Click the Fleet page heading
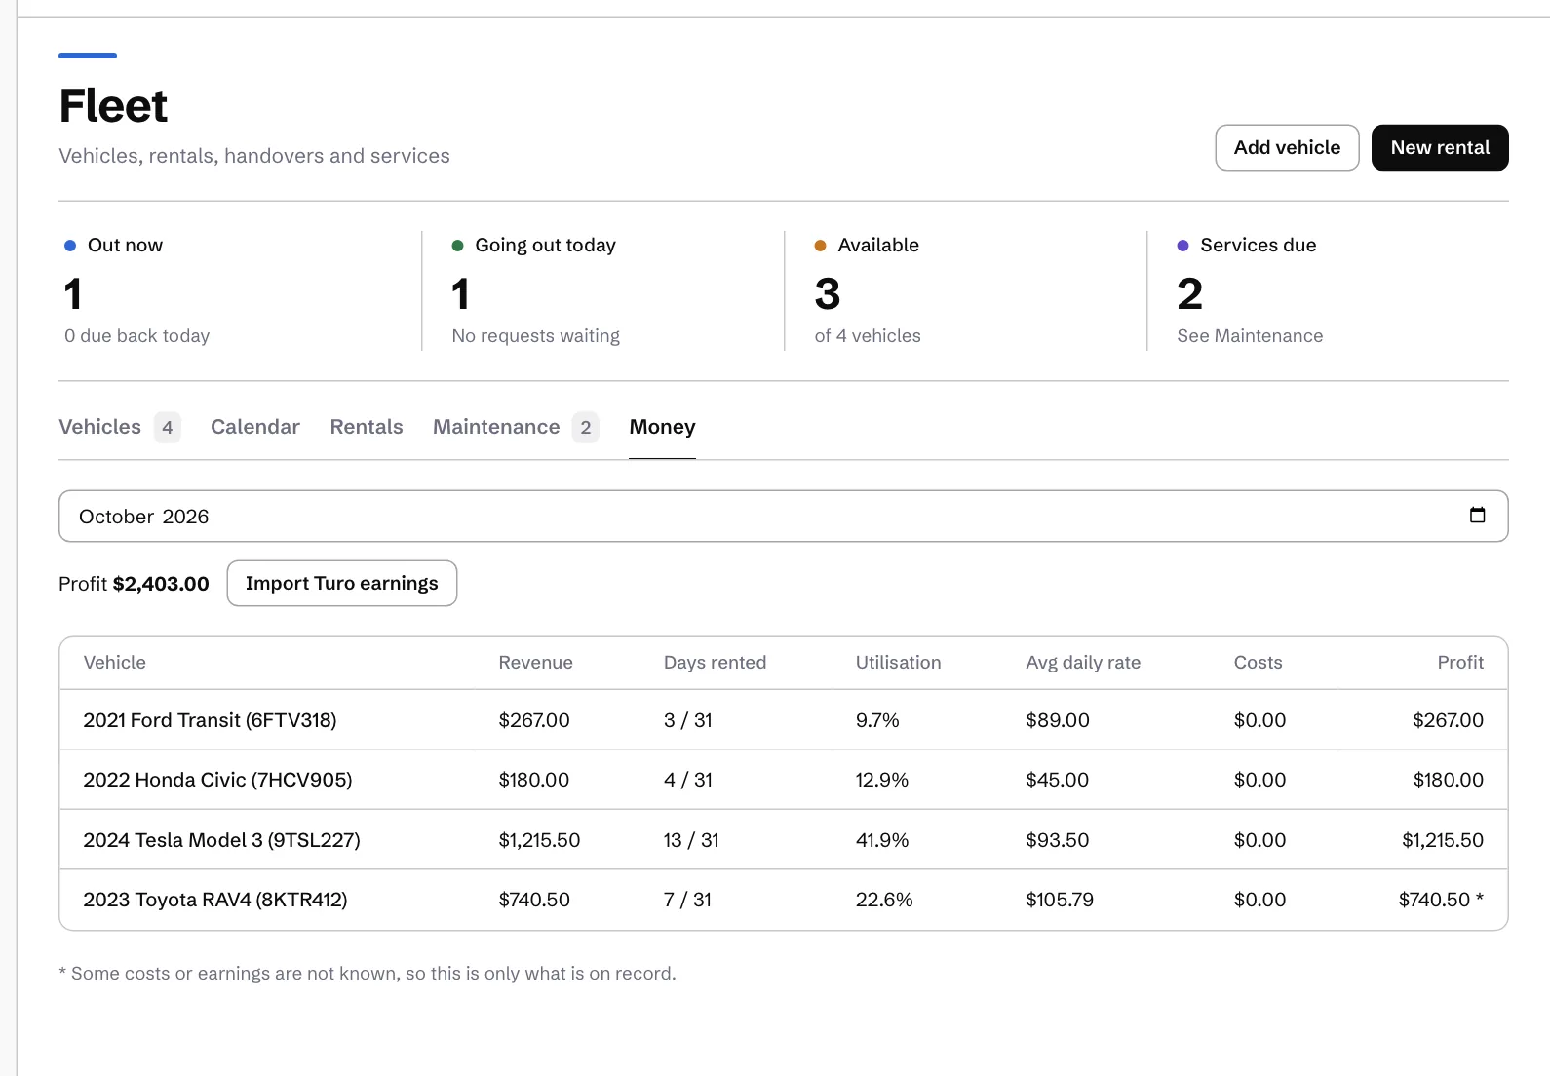Viewport: 1550px width, 1076px height. point(113,106)
